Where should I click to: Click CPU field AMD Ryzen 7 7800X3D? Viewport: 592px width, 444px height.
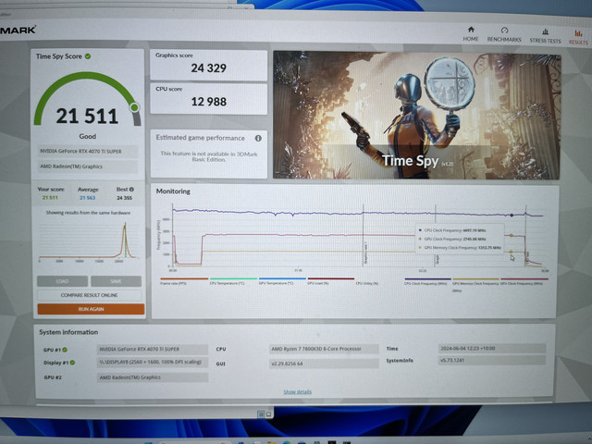(x=324, y=349)
